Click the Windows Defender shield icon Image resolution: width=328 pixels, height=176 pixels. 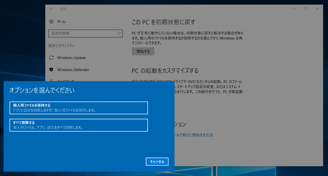tap(51, 69)
